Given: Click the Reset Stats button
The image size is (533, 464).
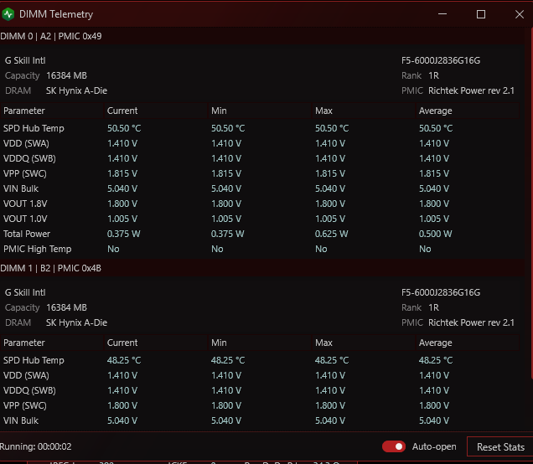Looking at the screenshot, I should point(500,446).
